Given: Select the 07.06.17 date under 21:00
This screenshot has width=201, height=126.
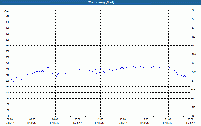Looking at the screenshot, I should 168,123.
